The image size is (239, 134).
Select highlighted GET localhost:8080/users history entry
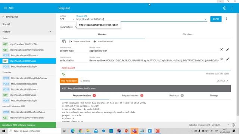(x=28, y=61)
